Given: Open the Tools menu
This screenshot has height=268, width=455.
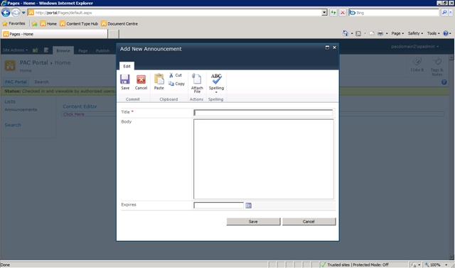Looking at the screenshot, I should click(433, 33).
